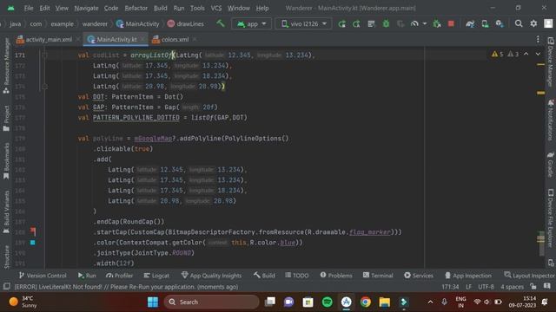Open the Refactor menu
This screenshot has height=312, width=556.
(136, 8)
